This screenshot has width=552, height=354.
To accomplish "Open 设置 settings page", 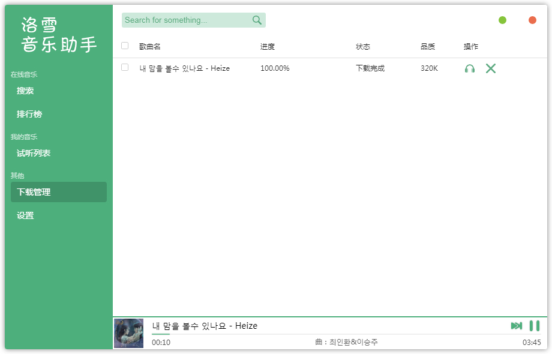I will (x=25, y=215).
